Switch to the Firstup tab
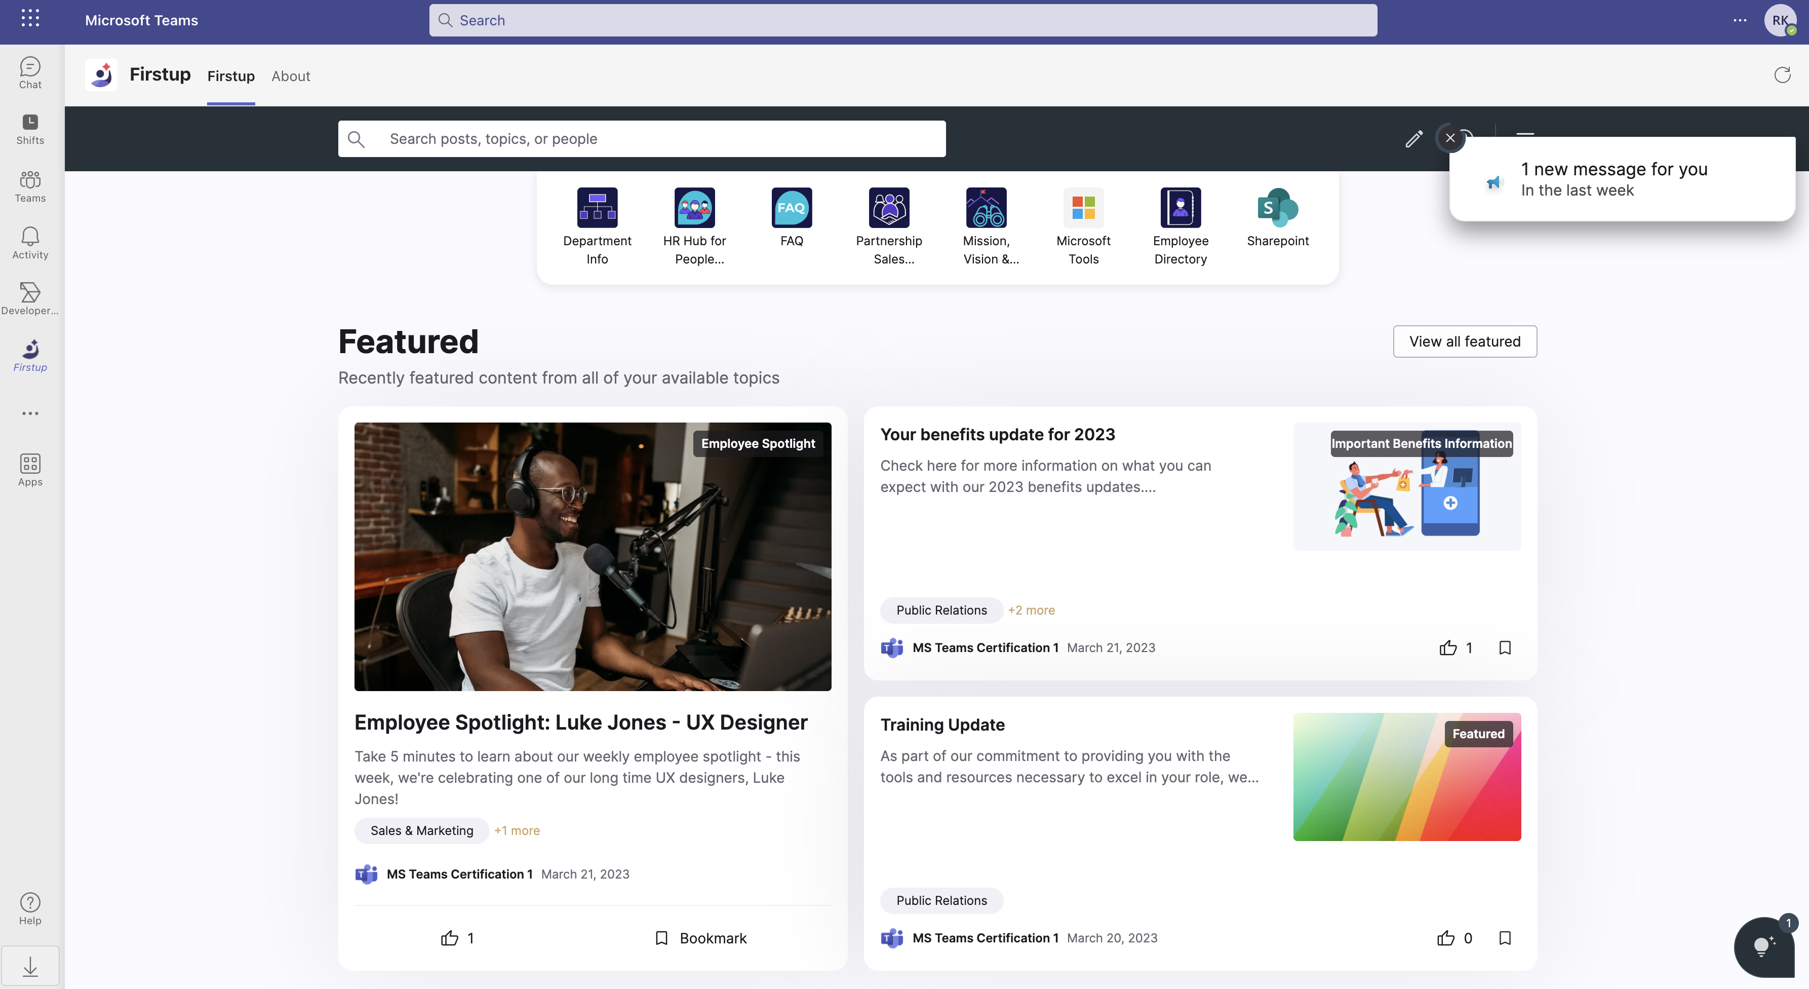 coord(230,76)
